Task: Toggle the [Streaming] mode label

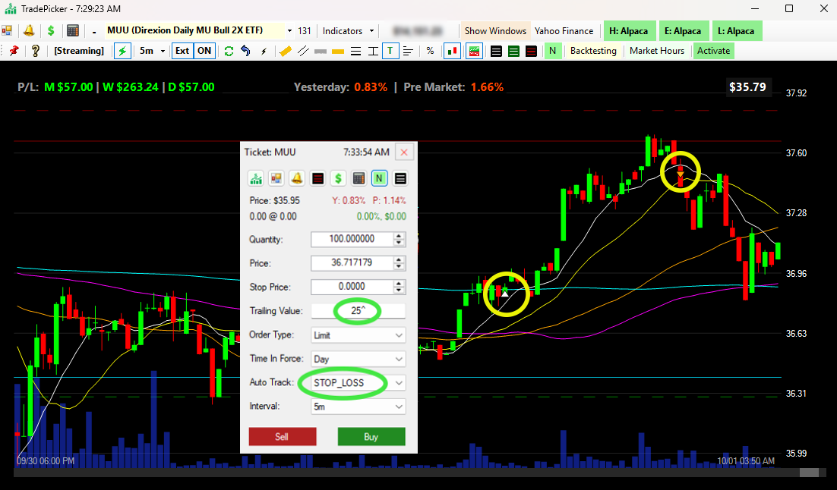Action: pos(79,51)
